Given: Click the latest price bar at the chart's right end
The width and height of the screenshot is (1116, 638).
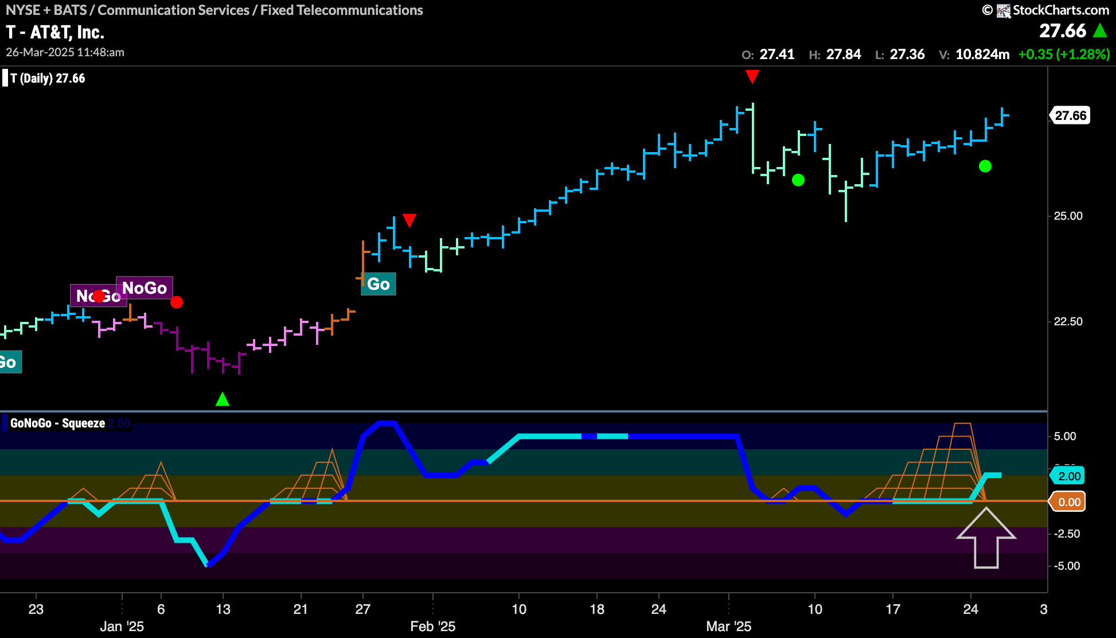Looking at the screenshot, I should point(1002,116).
